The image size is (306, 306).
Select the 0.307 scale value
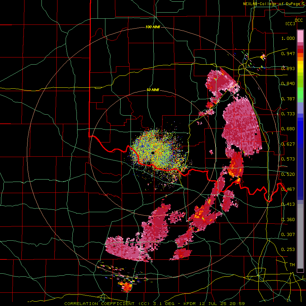pyautogui.click(x=288, y=235)
